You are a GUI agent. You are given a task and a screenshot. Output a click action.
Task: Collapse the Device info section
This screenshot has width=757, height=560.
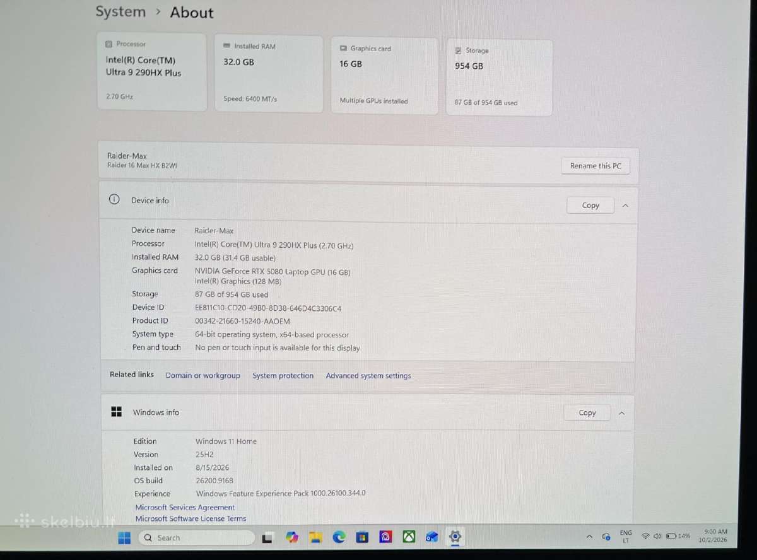[x=625, y=206]
